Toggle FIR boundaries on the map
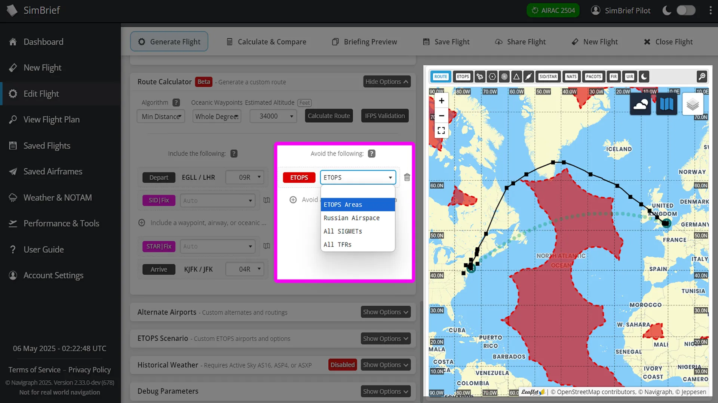The width and height of the screenshot is (718, 403). 614,76
